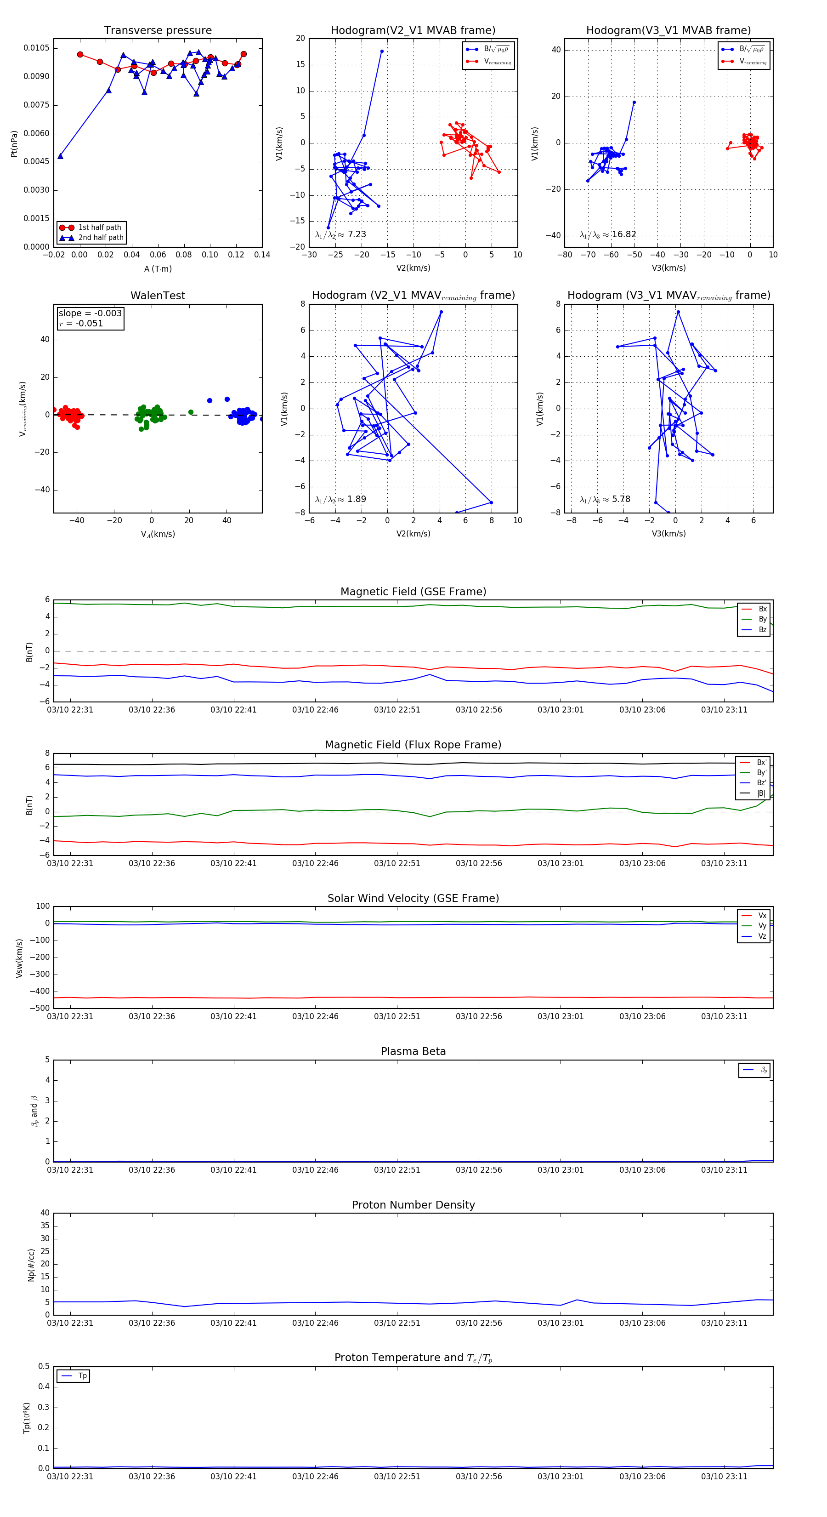Viewport: 827px width, 1517px height.
Task: Click the 'Hodogram (V3_V1 MVAVremaining frame)' title
Action: coord(668,296)
